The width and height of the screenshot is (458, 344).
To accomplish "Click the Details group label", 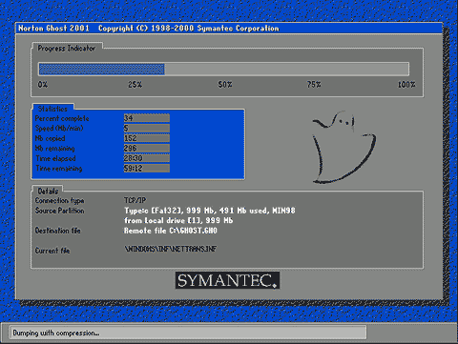I will tap(48, 191).
